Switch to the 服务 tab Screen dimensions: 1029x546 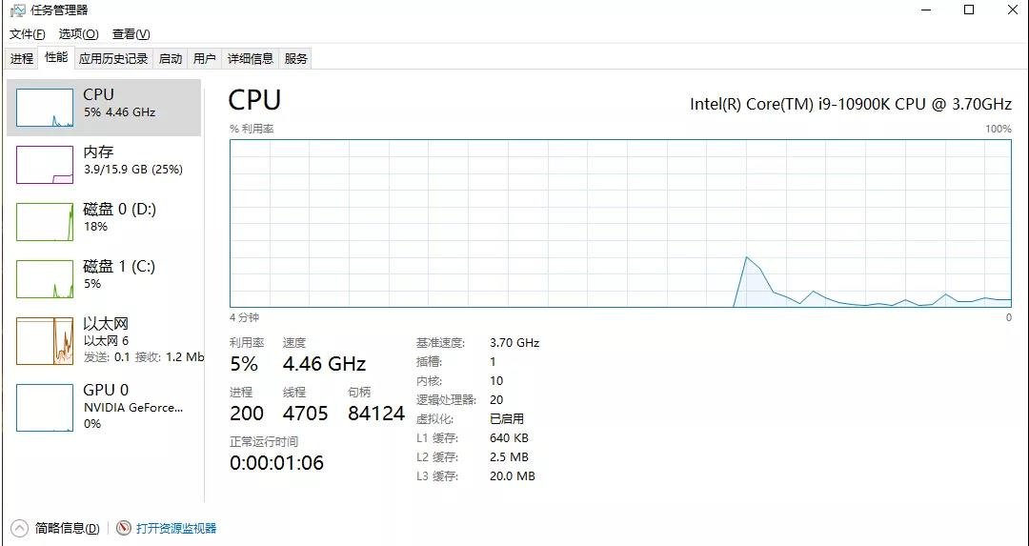click(296, 59)
